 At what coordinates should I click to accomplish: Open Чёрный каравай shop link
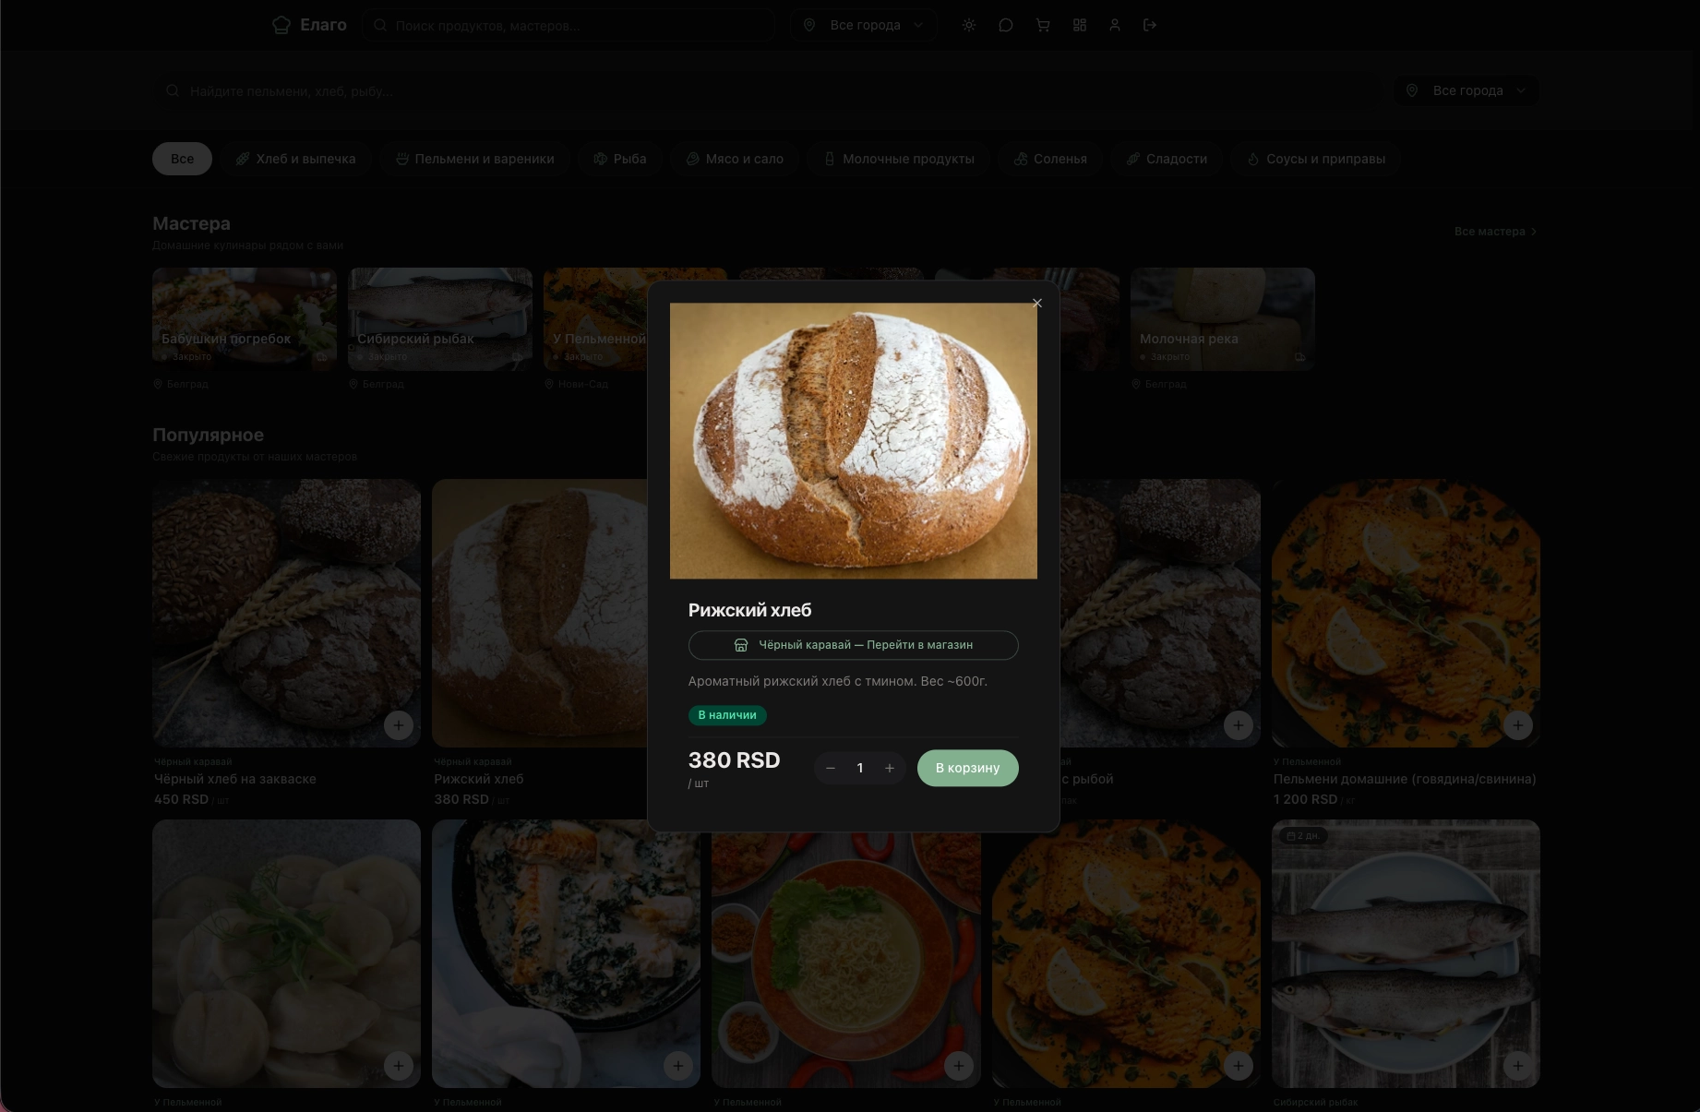(x=854, y=645)
